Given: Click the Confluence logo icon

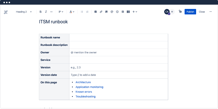Looking at the screenshot, I should (x=6, y=12).
